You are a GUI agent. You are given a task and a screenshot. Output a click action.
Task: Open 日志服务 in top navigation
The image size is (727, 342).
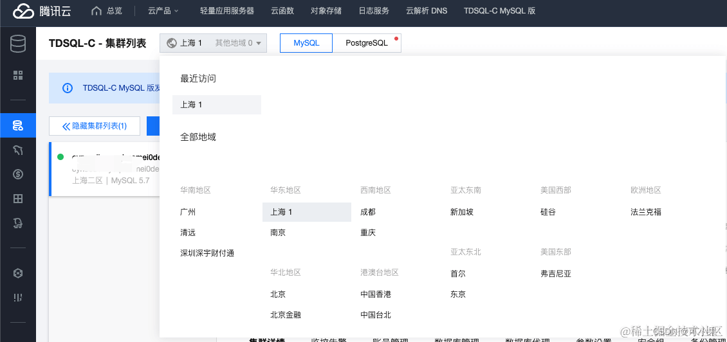tap(374, 11)
